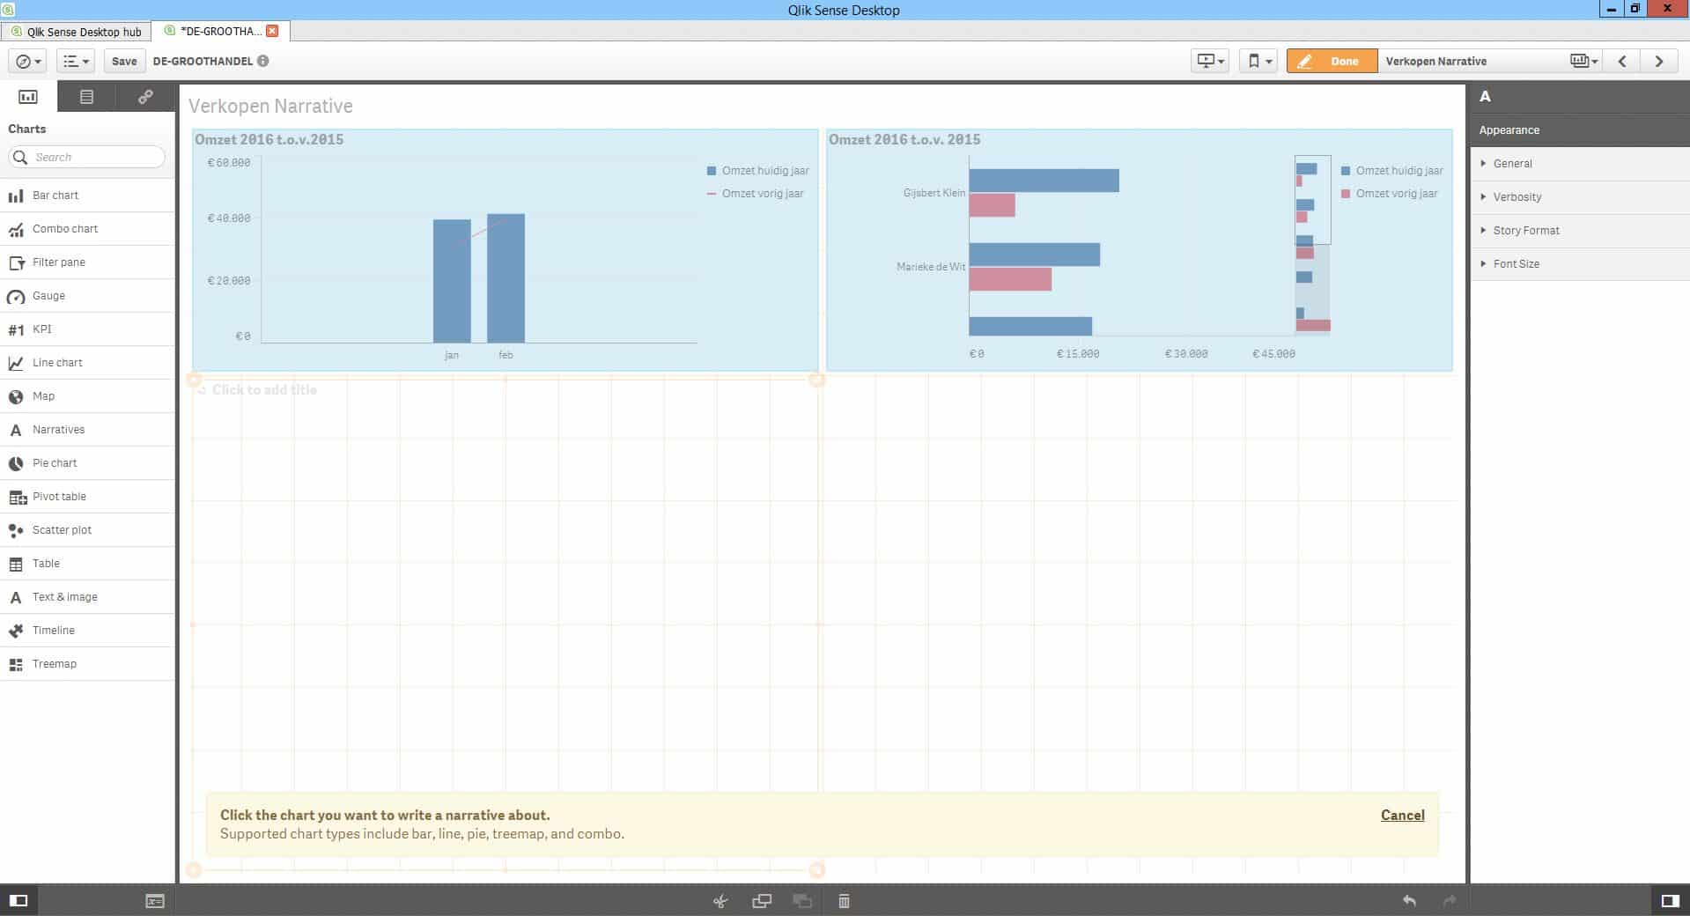Paste the copied object
The width and height of the screenshot is (1690, 916).
[802, 901]
